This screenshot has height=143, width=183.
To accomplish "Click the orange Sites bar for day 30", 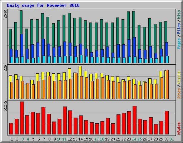I will pos(167,84).
